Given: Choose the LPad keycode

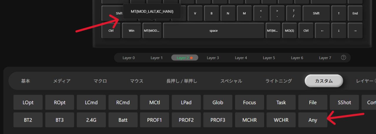Looking at the screenshot, I should click(x=186, y=102).
